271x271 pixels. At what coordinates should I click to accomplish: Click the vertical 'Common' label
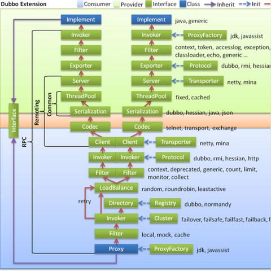[49, 104]
